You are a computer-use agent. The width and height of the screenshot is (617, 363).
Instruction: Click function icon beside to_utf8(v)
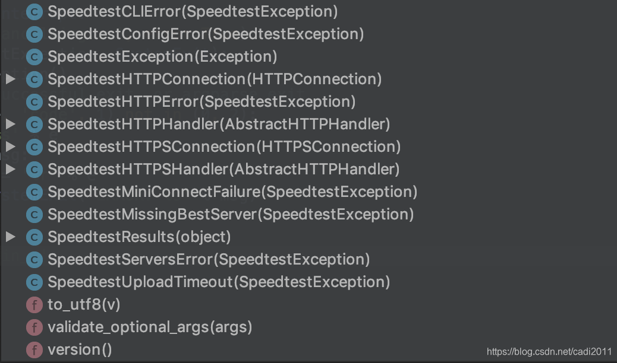coord(34,305)
